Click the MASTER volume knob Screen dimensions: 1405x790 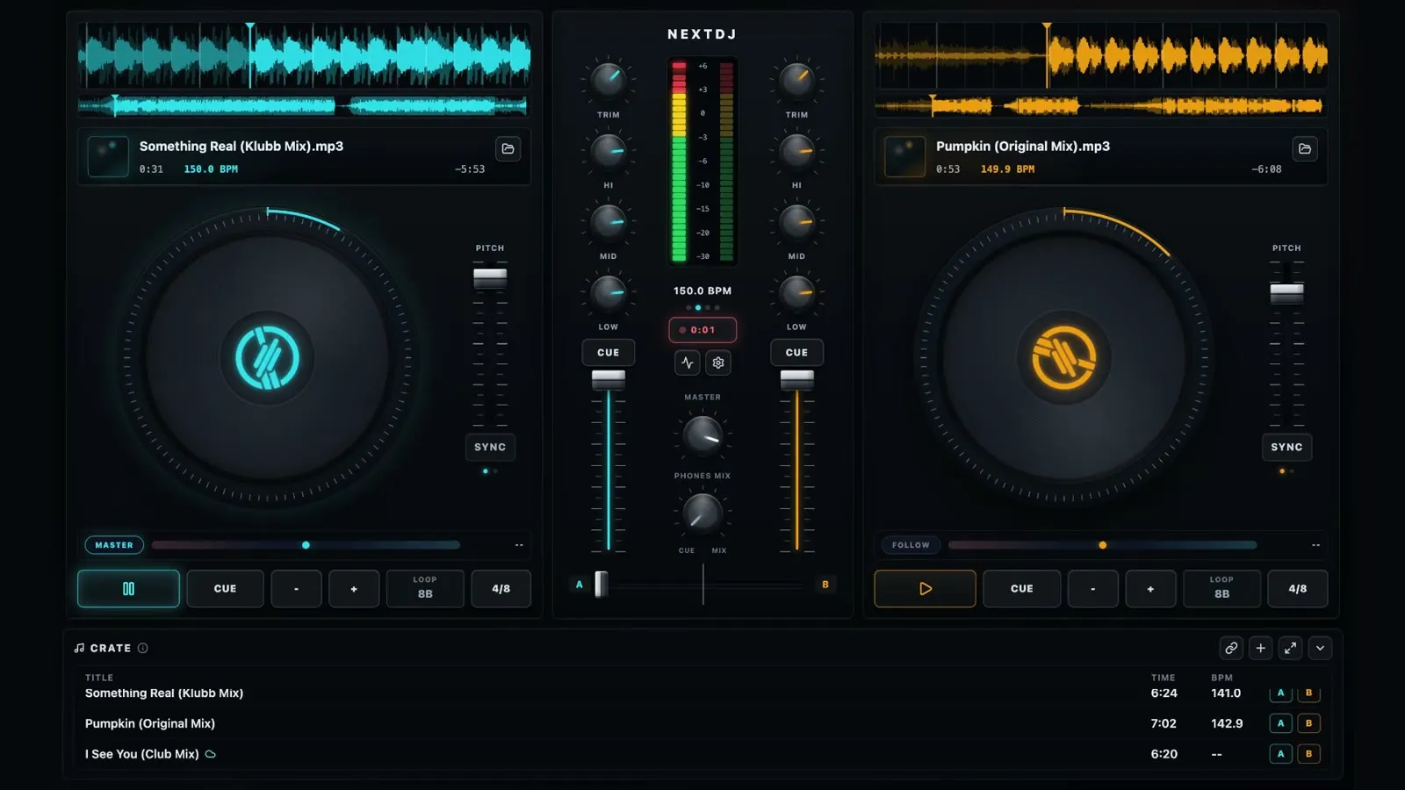click(x=702, y=434)
